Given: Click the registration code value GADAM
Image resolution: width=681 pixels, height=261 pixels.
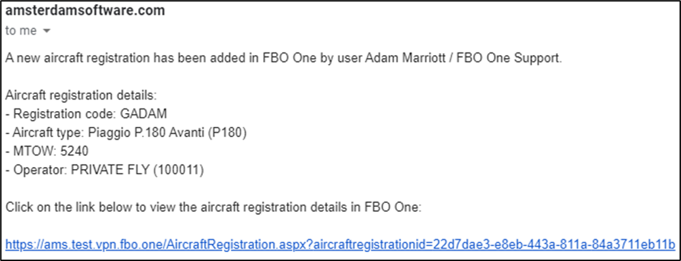Looking at the screenshot, I should pos(143,114).
